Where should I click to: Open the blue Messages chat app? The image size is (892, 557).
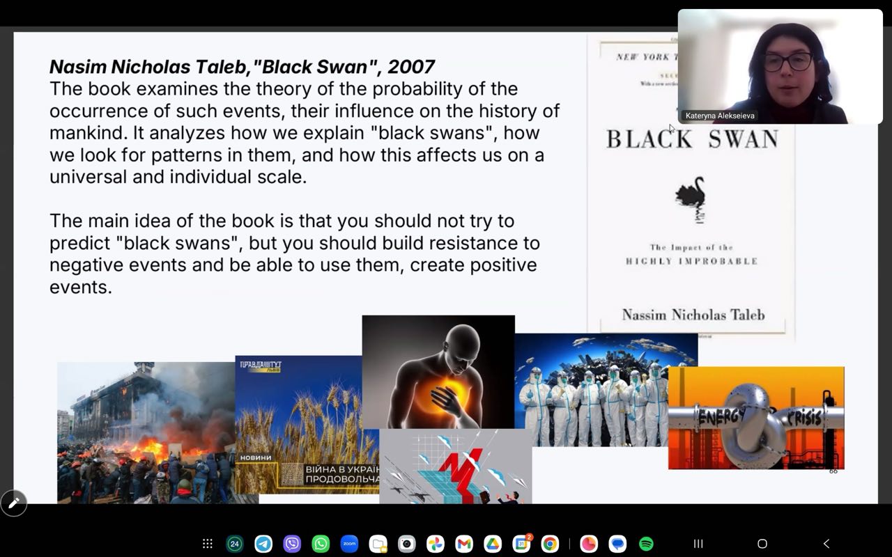(x=617, y=544)
